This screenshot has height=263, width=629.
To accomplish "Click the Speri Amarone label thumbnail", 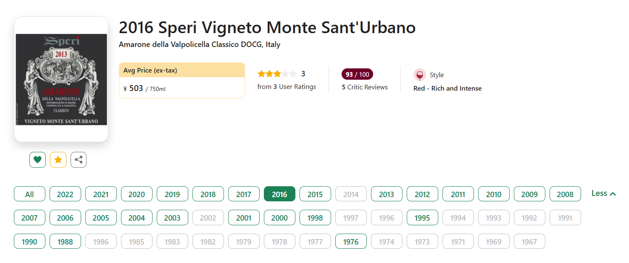I will 61,79.
